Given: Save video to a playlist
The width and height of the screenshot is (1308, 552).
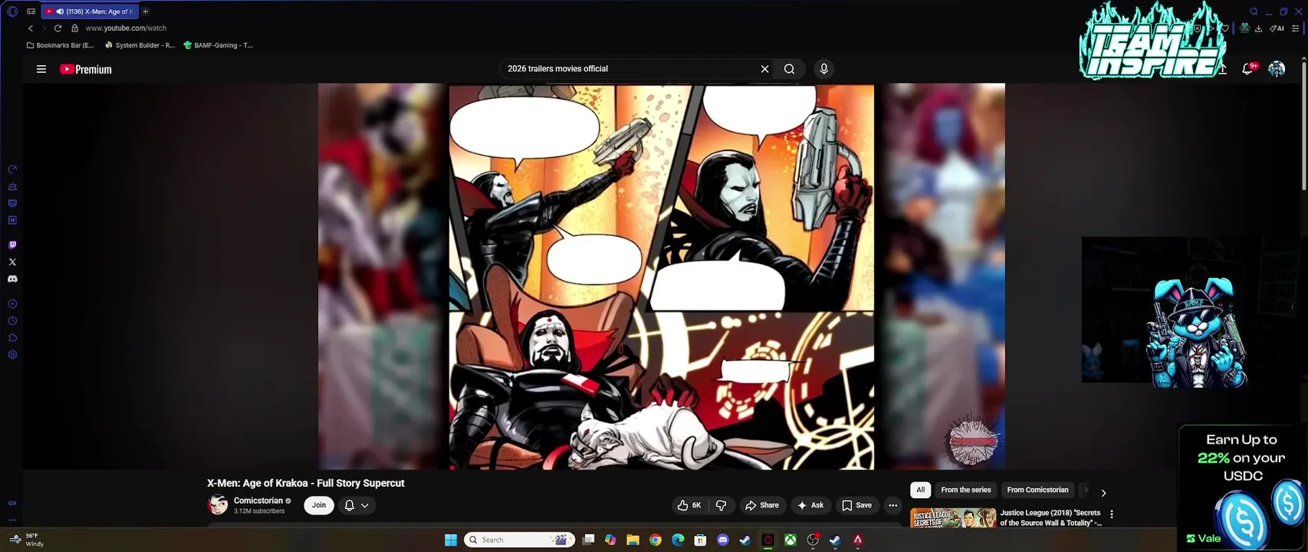Looking at the screenshot, I should [x=856, y=505].
